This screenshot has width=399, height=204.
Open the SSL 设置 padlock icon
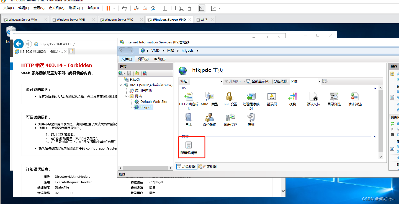[x=229, y=97]
